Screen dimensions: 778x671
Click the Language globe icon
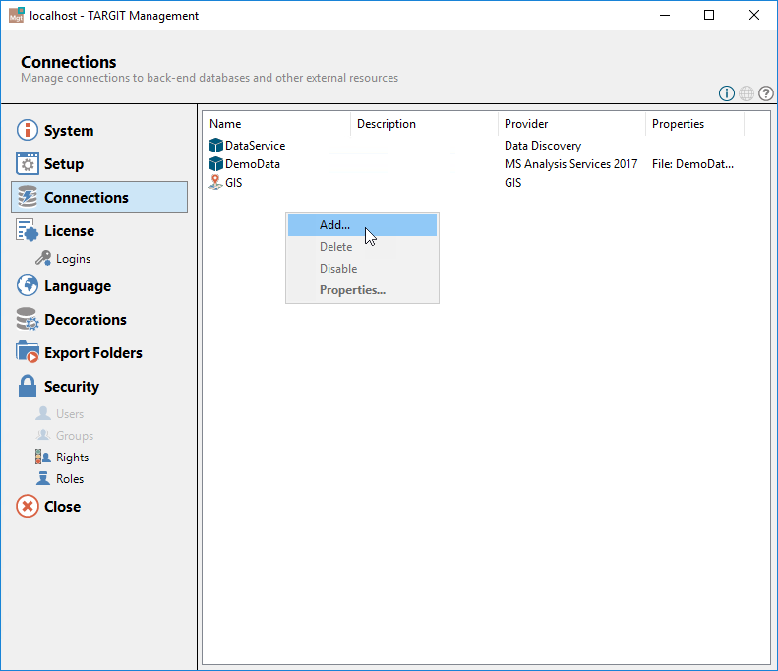point(28,286)
